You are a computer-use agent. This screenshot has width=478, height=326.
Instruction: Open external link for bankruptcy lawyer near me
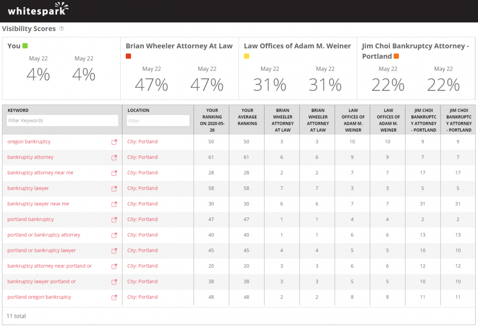tap(114, 204)
